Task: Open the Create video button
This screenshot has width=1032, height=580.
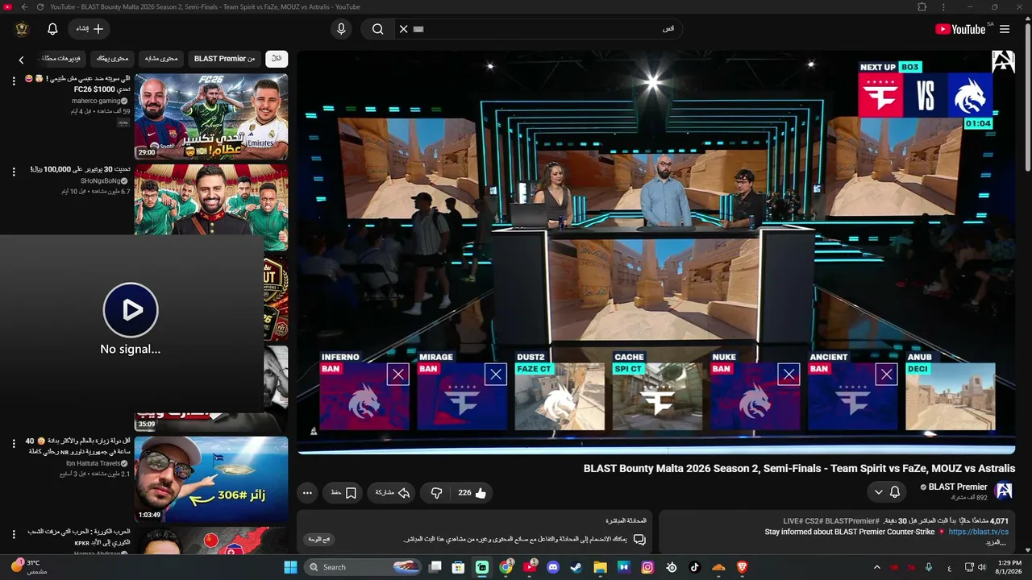Action: tap(89, 29)
